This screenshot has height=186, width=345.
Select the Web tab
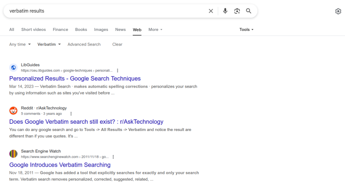coord(137,30)
